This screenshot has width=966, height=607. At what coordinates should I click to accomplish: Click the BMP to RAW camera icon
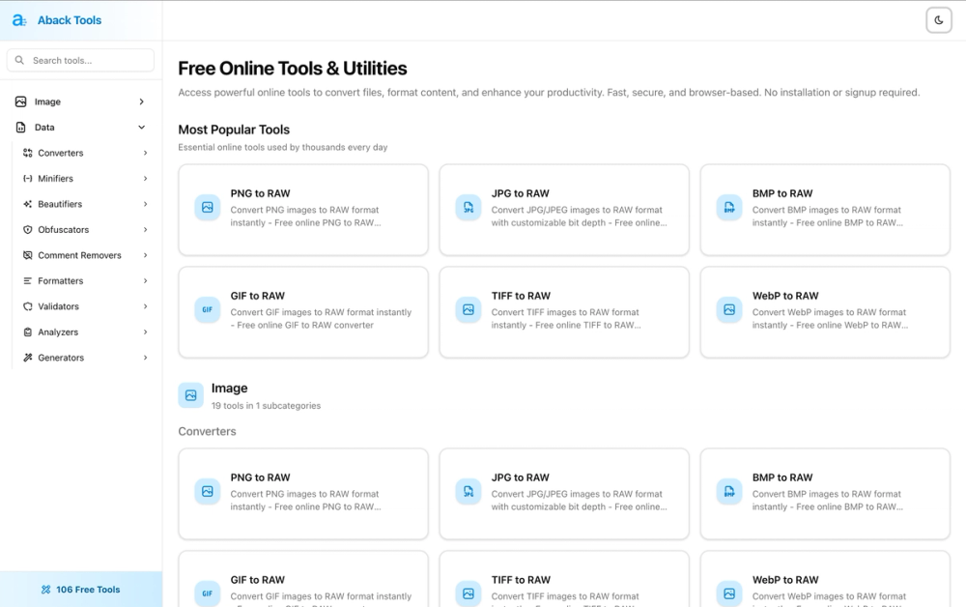tap(728, 206)
